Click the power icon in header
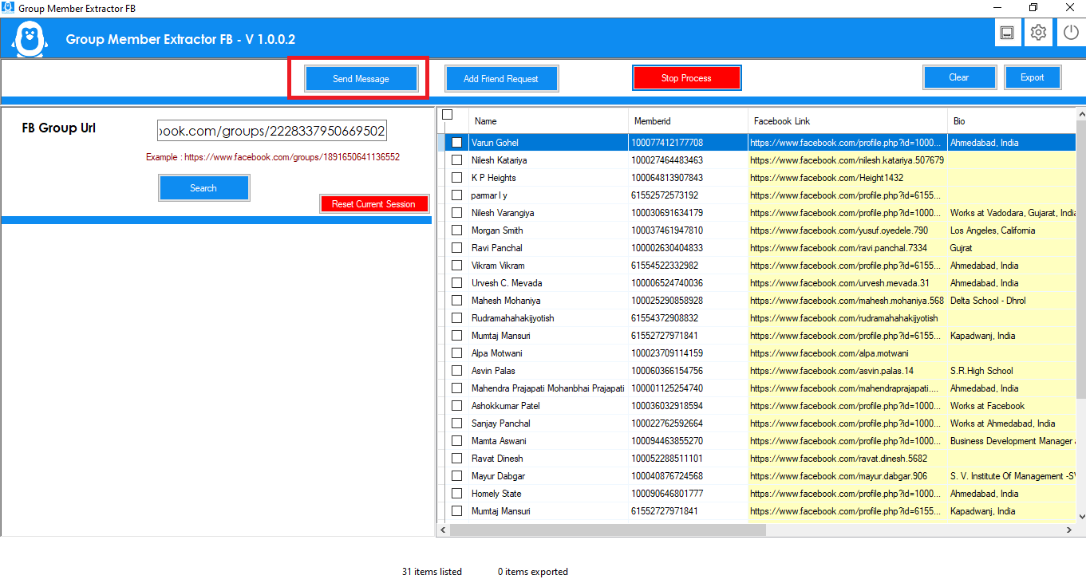Screen dimensions: 1086x579 point(1070,33)
